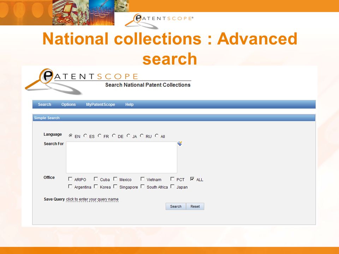Open the Options menu

click(68, 104)
